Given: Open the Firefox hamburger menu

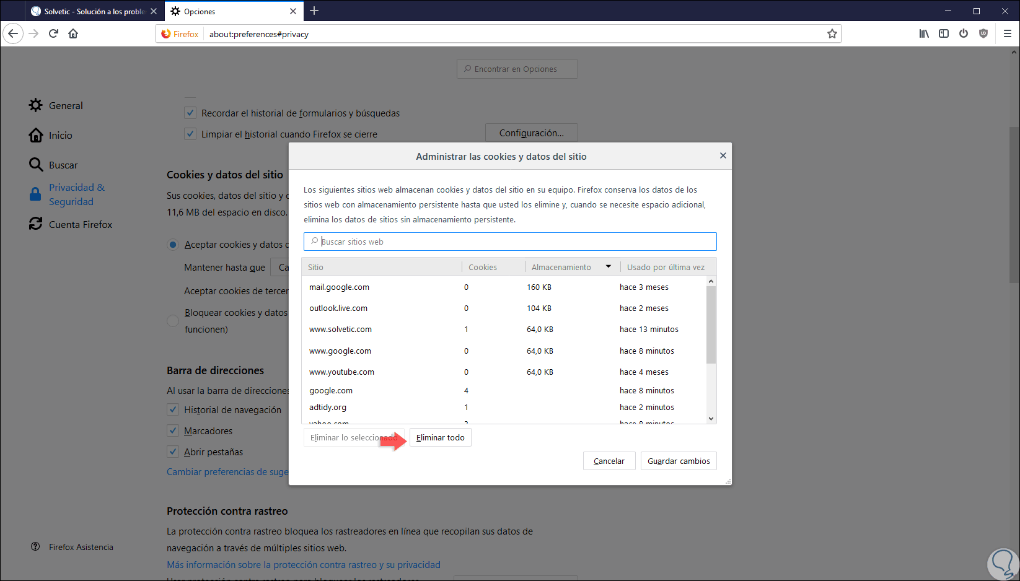Looking at the screenshot, I should tap(1008, 33).
